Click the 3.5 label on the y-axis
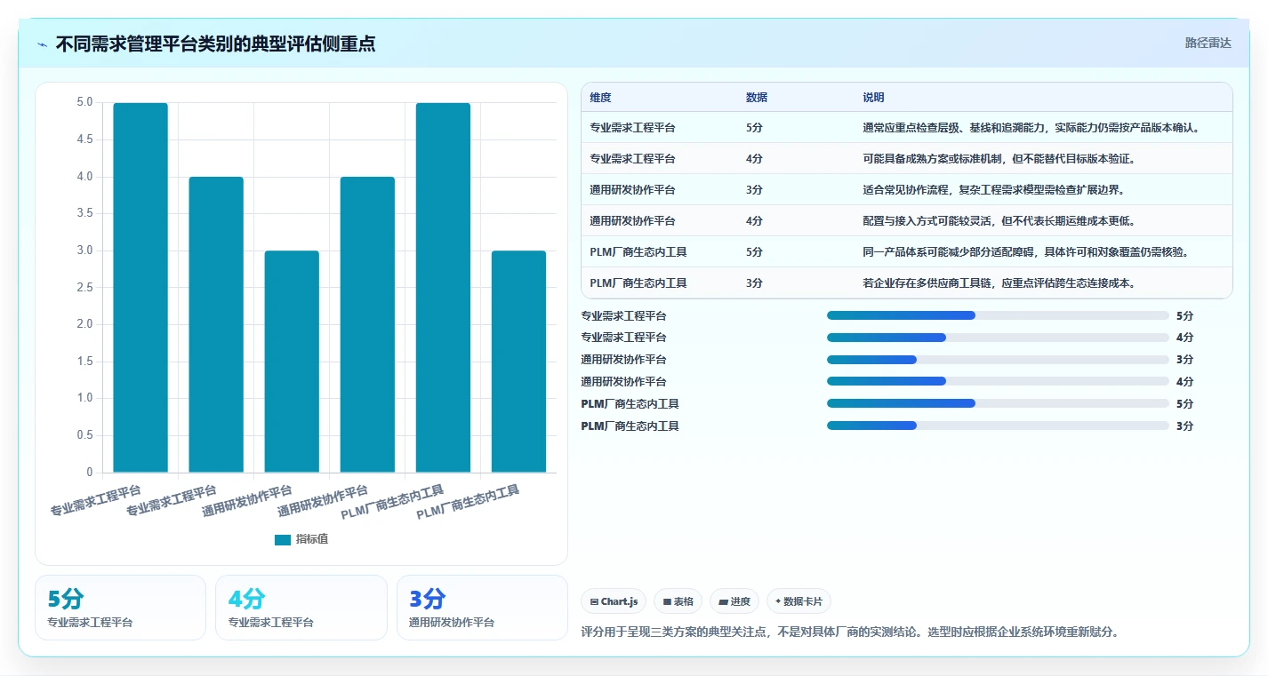Screen dimensions: 1268x676 [84, 213]
